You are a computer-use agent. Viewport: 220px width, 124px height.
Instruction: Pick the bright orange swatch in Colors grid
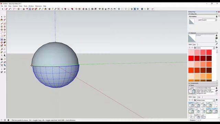[x=209, y=76]
